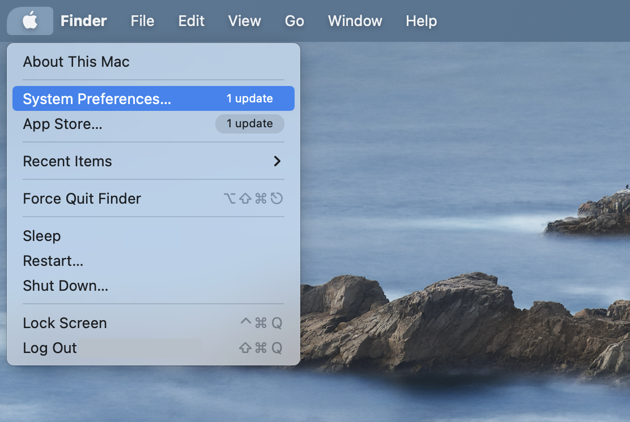Open the View menu
The width and height of the screenshot is (630, 422).
(244, 21)
